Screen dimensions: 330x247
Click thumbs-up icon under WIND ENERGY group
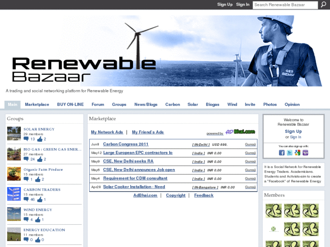click(x=38, y=219)
